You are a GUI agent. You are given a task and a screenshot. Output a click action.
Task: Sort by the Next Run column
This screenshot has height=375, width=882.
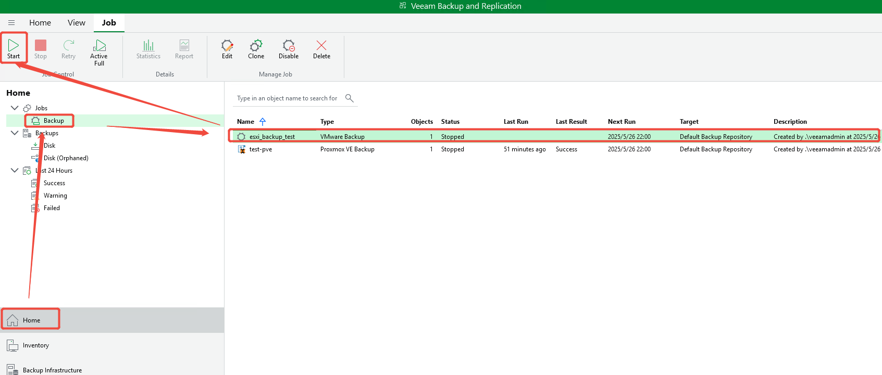pyautogui.click(x=622, y=122)
